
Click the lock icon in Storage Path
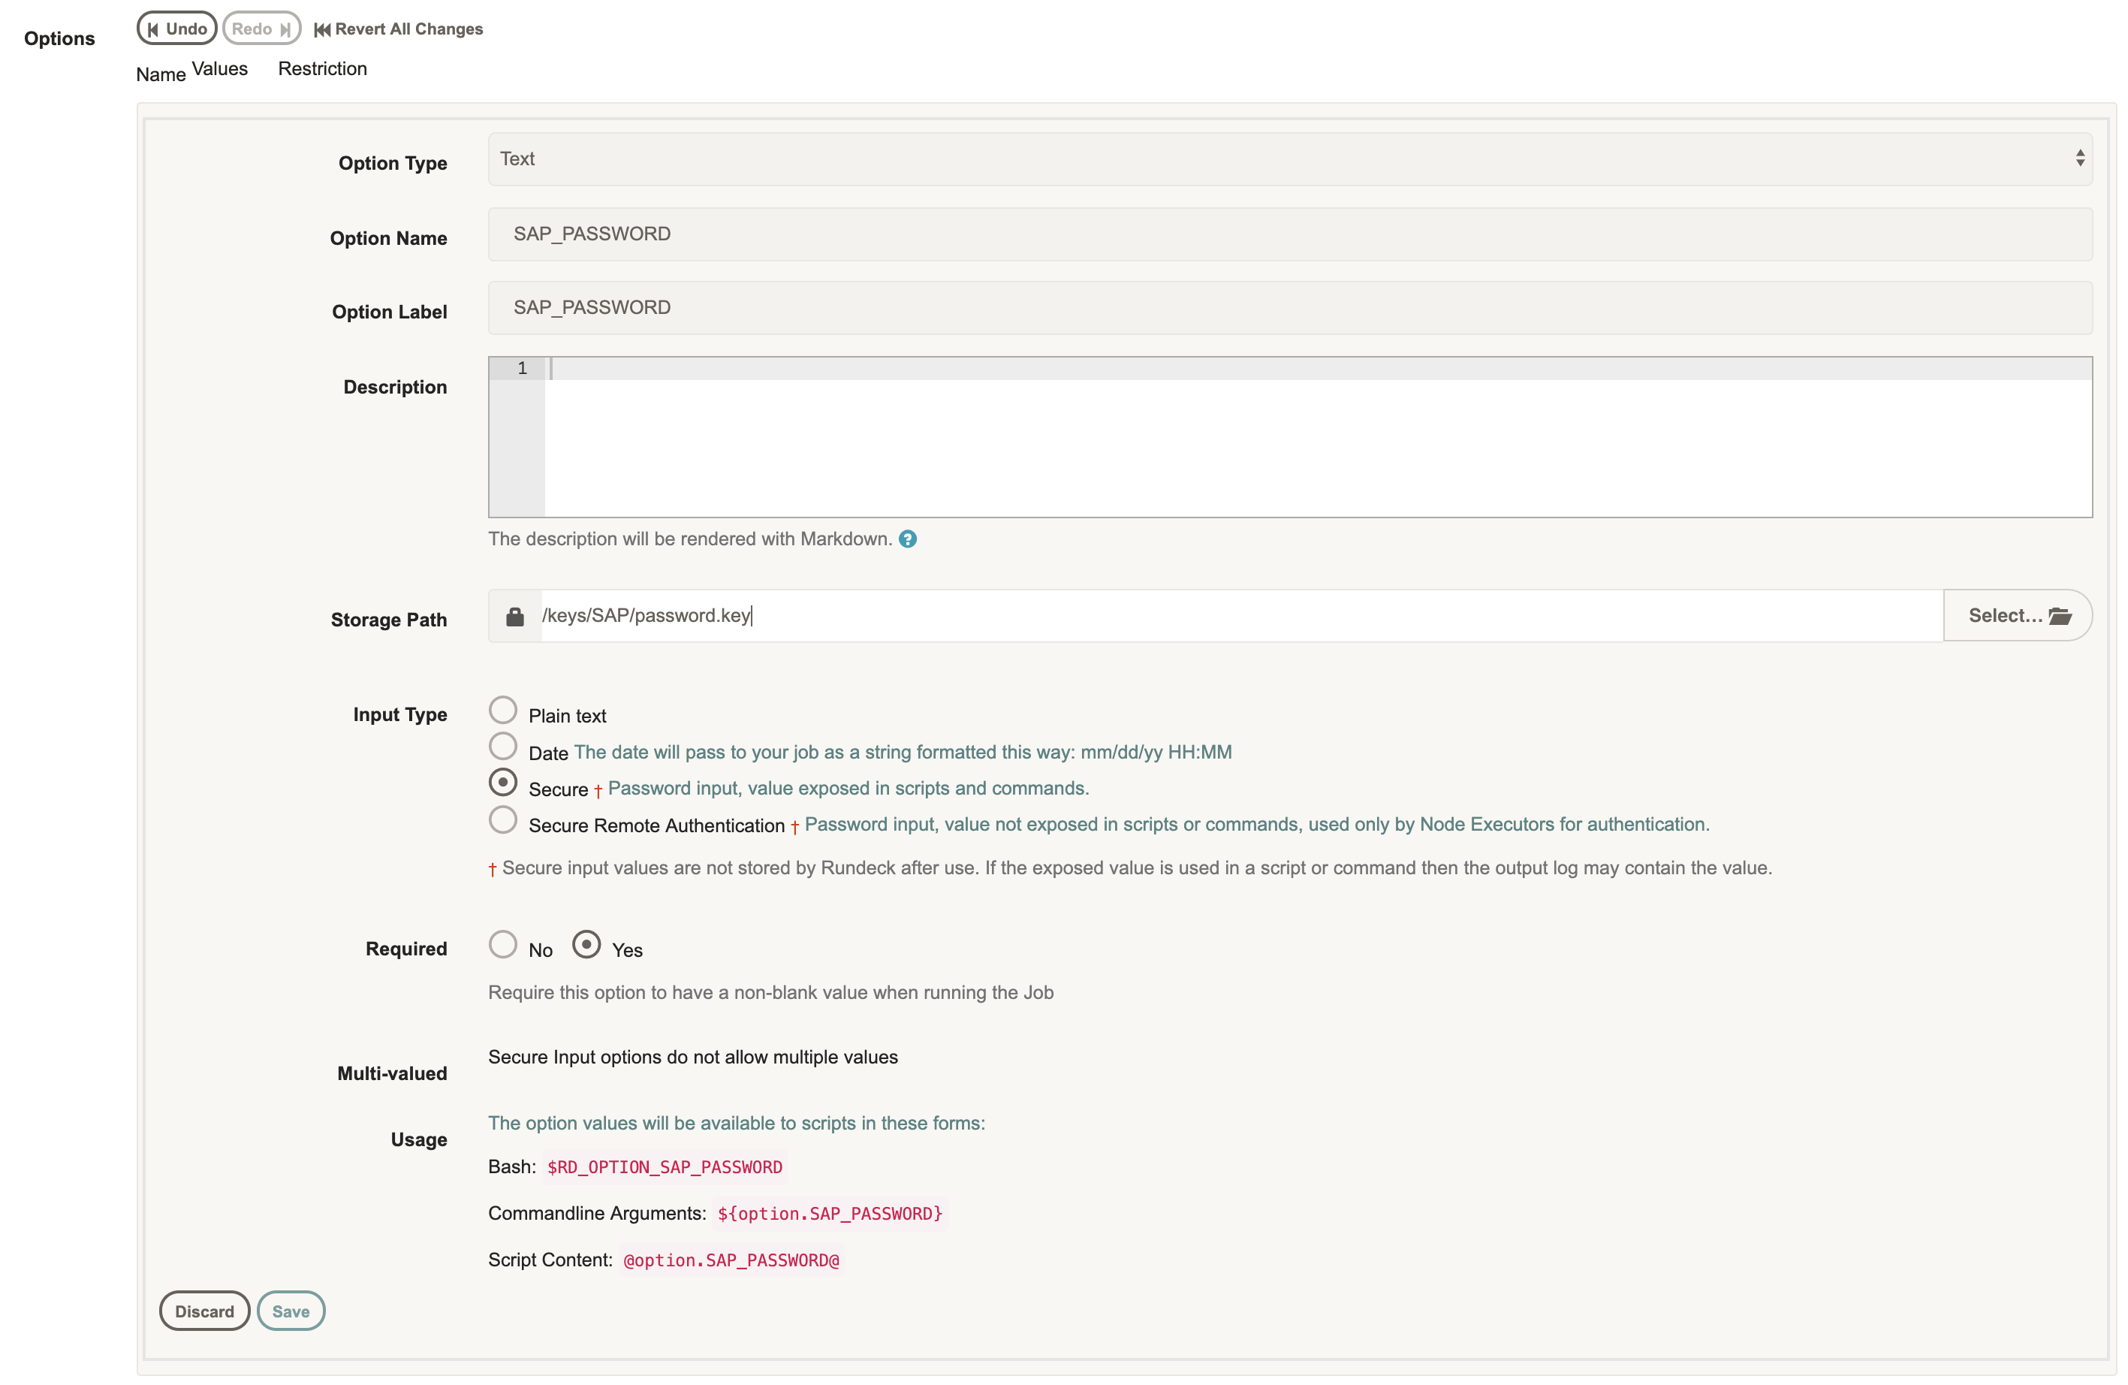pos(515,616)
